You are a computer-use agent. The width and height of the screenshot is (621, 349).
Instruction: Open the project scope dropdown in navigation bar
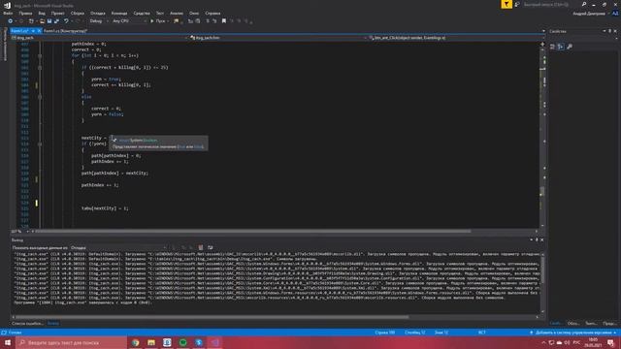pos(99,38)
